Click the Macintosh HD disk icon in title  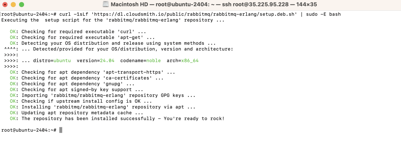click(106, 5)
